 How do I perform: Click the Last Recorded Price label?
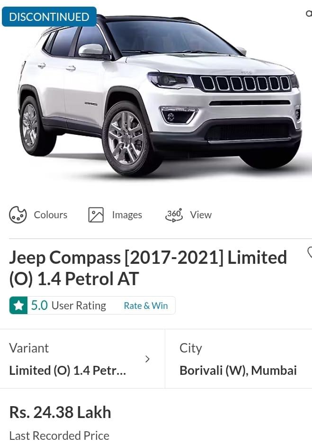point(59,436)
